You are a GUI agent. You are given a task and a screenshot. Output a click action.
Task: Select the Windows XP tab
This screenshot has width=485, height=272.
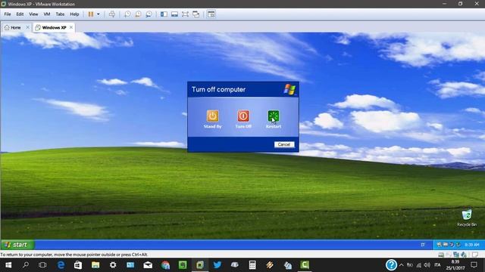51,27
